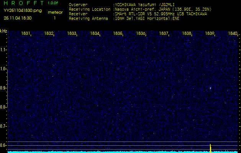
Task: Click the 0.7 frequency axis label
Action: pyautogui.click(x=3, y=126)
